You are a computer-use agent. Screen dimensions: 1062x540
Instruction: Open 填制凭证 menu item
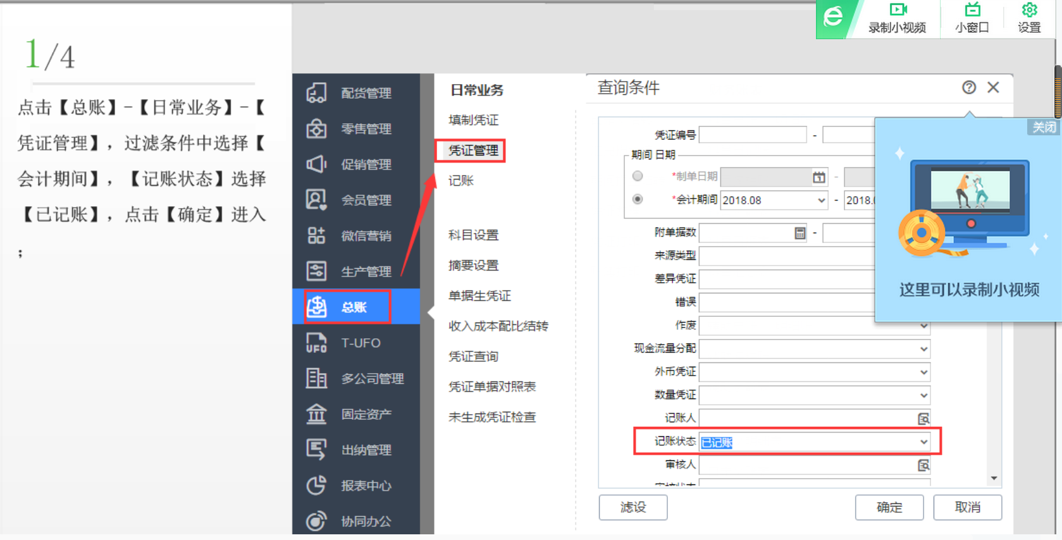(473, 120)
